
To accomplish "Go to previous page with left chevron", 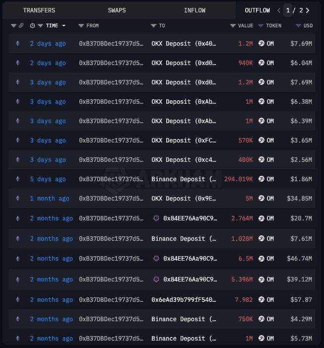I will pos(279,10).
